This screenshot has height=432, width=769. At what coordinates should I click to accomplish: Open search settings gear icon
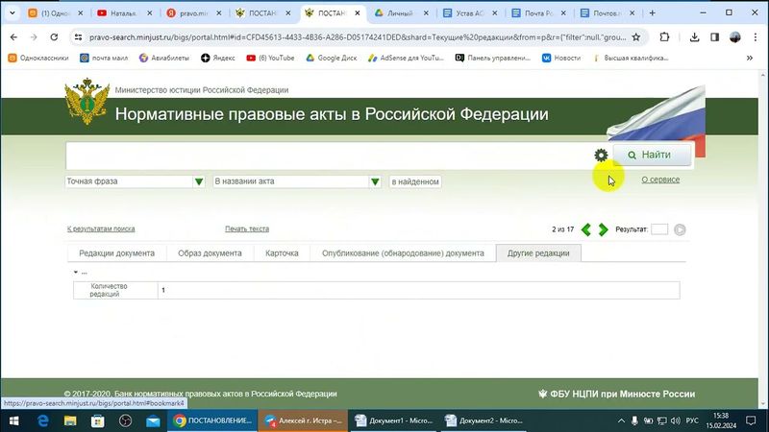[601, 156]
